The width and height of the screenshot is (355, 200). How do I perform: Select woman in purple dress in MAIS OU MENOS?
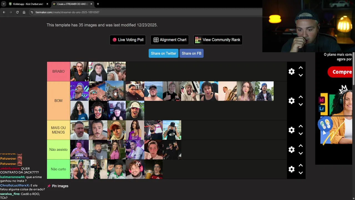tap(135, 130)
